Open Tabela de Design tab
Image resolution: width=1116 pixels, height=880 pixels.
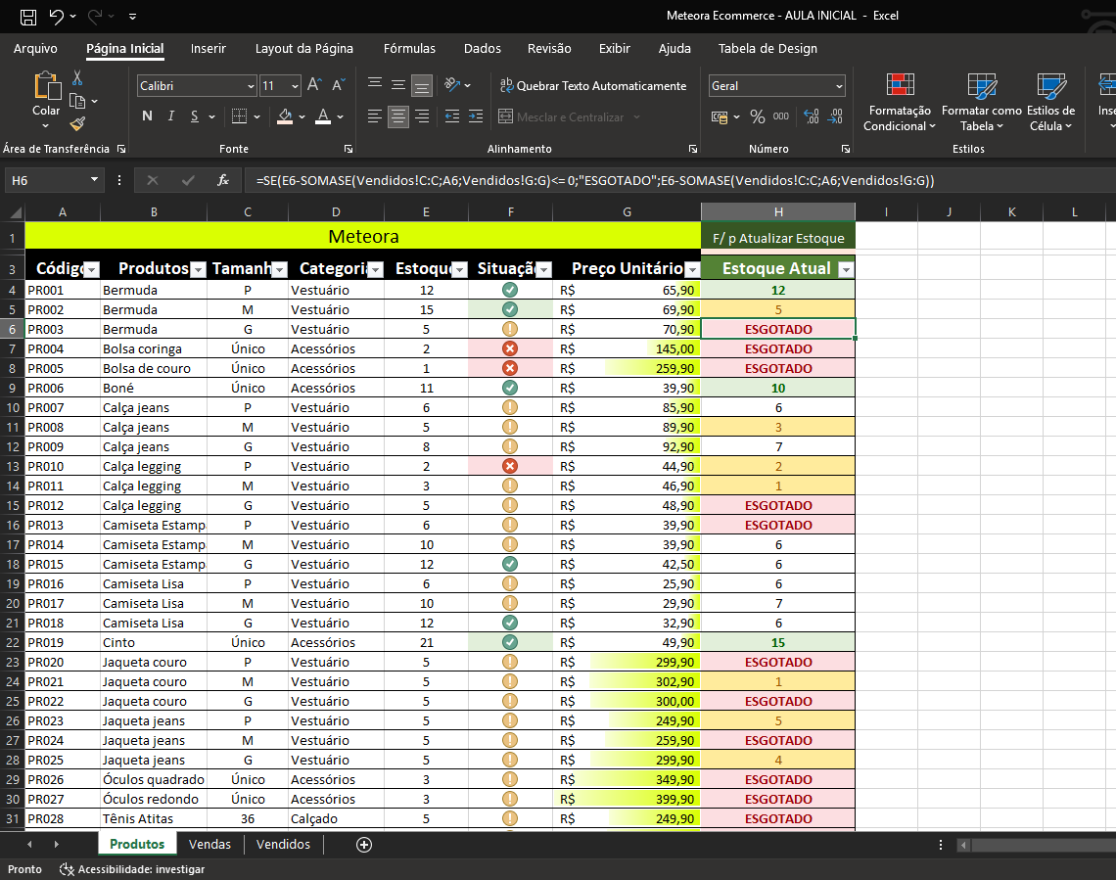point(767,48)
